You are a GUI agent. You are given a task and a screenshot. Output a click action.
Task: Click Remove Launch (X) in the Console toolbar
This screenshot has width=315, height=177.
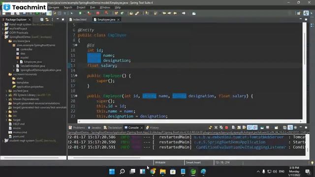point(216,127)
